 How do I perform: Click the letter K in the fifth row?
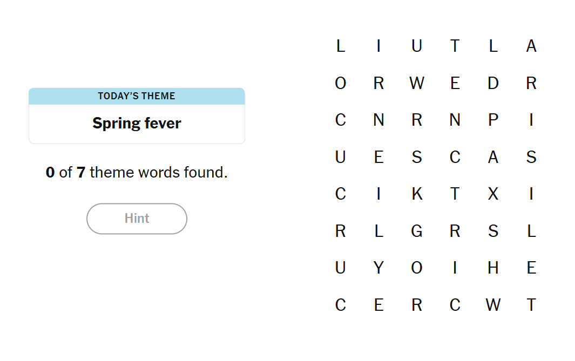click(417, 194)
